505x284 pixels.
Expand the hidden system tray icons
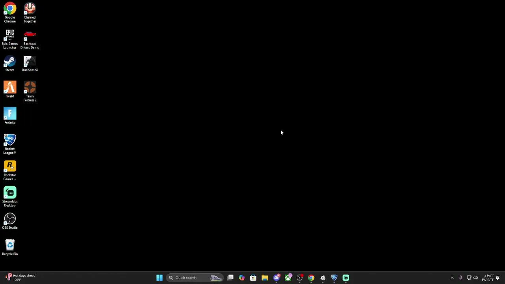(x=452, y=278)
